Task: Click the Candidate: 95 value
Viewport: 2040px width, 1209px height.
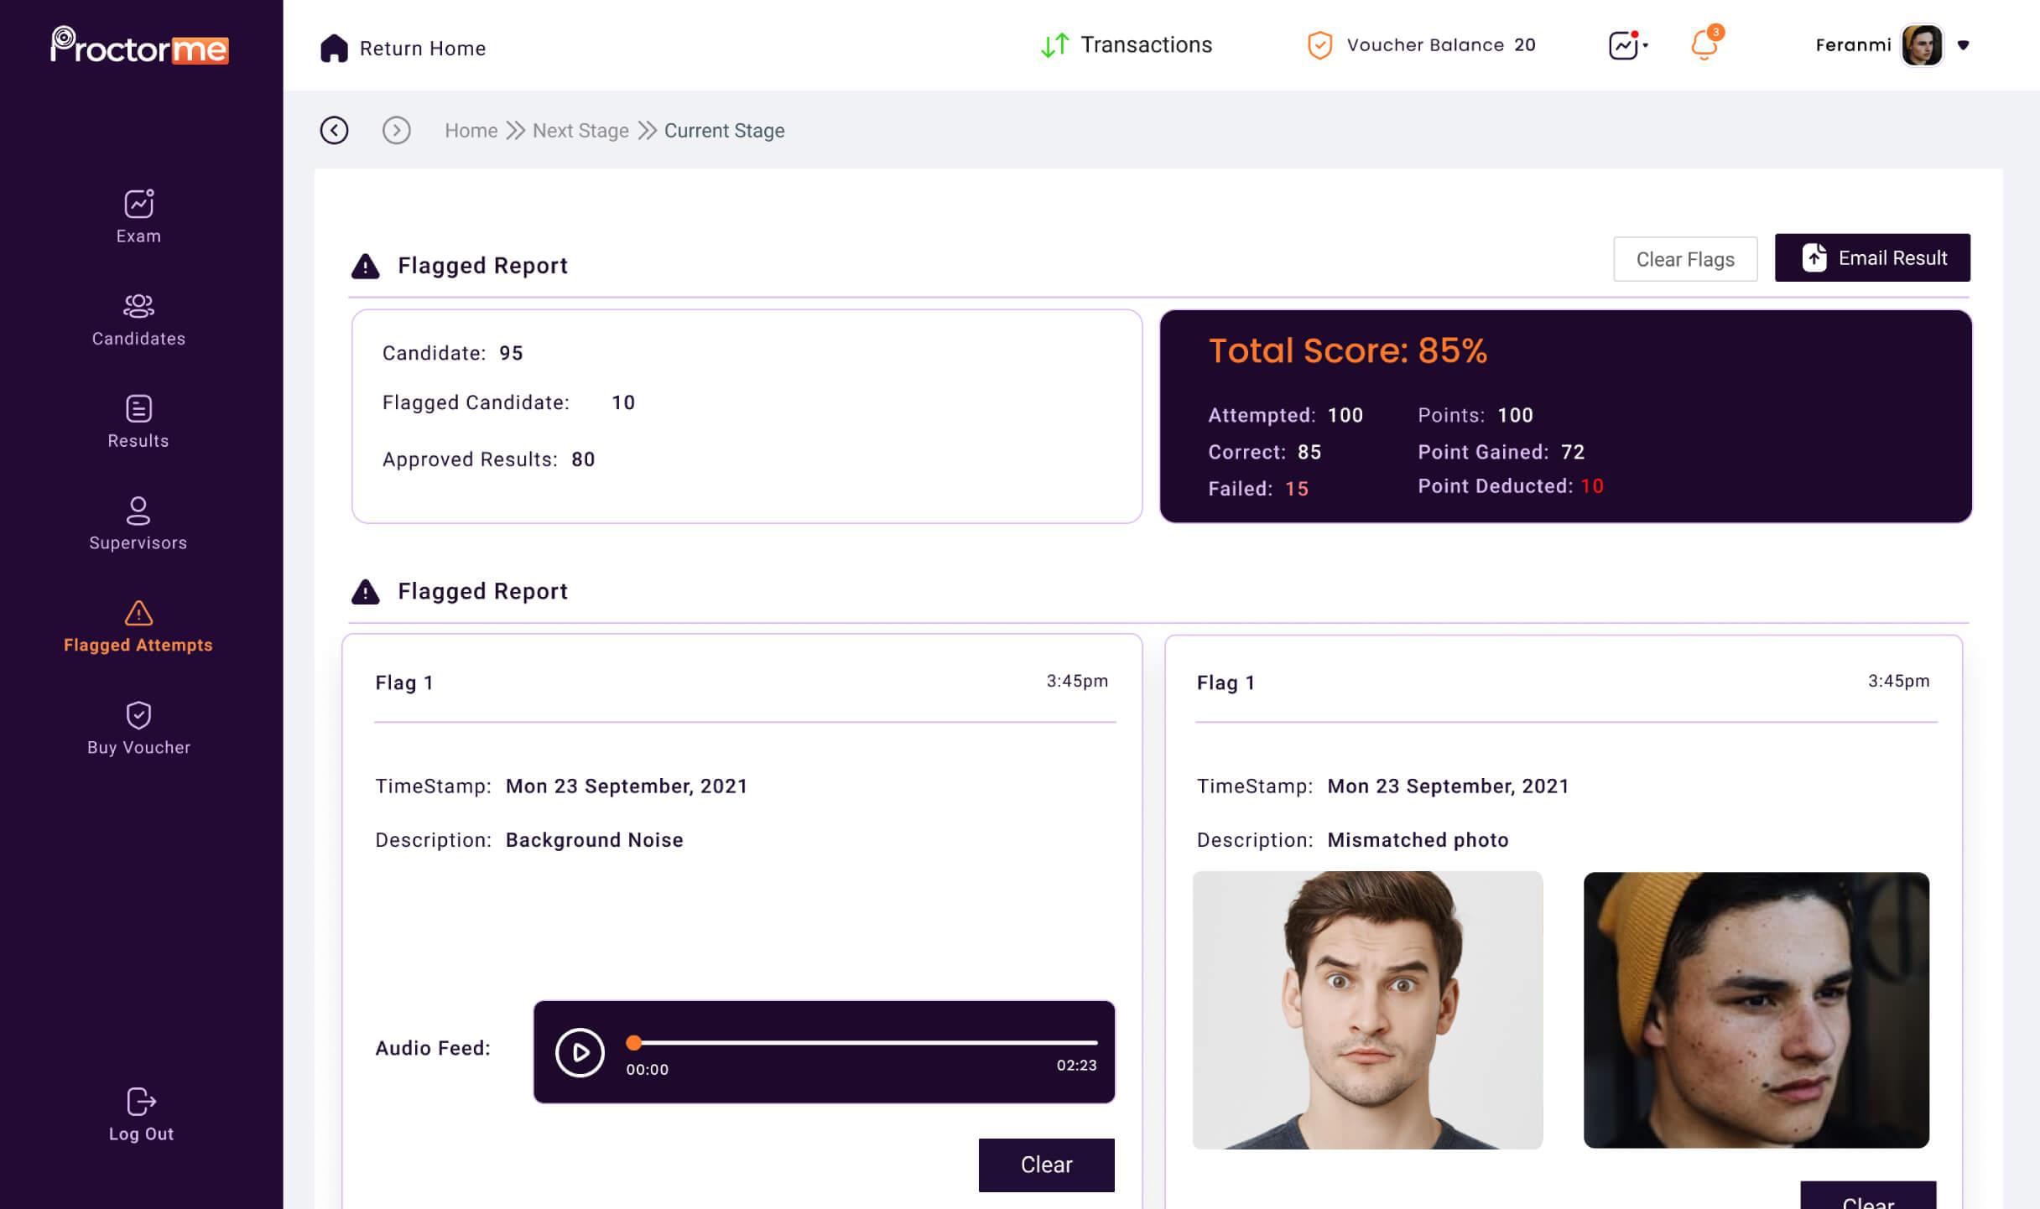Action: 511,353
